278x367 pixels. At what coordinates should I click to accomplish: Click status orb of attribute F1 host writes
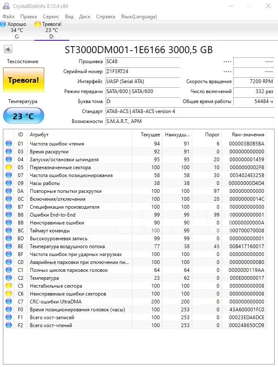(9, 318)
